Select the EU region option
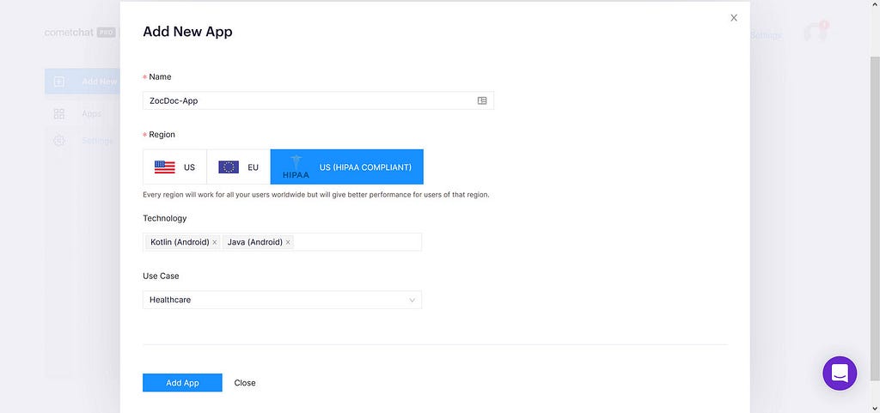This screenshot has height=413, width=880. pos(239,167)
